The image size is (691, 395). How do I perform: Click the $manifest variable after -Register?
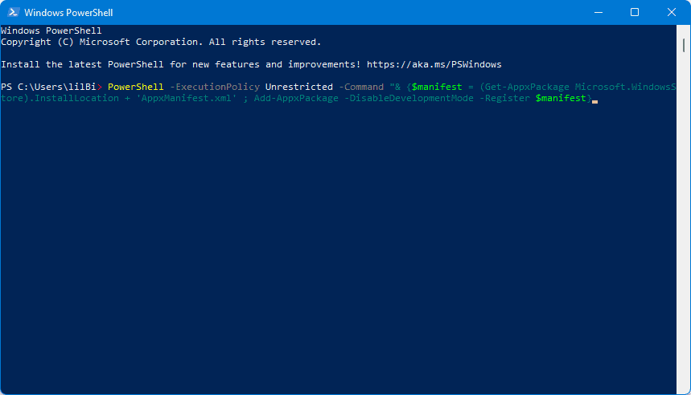click(561, 98)
